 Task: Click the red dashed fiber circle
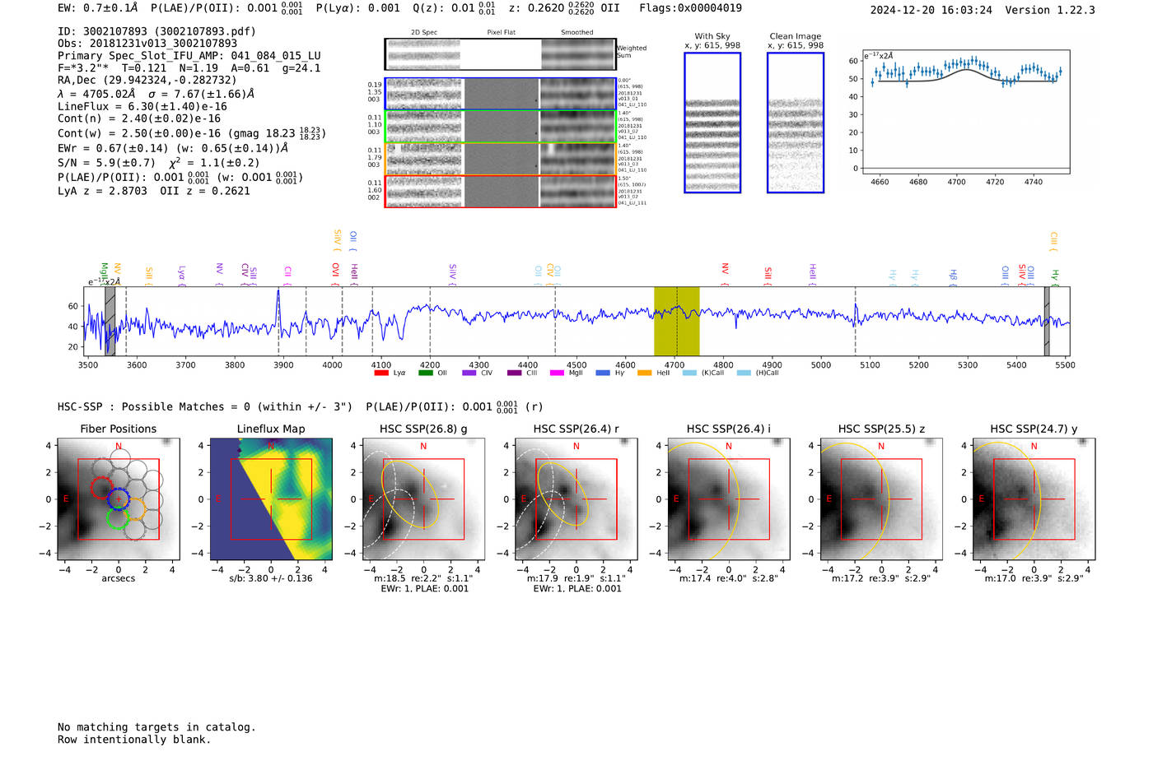click(101, 488)
